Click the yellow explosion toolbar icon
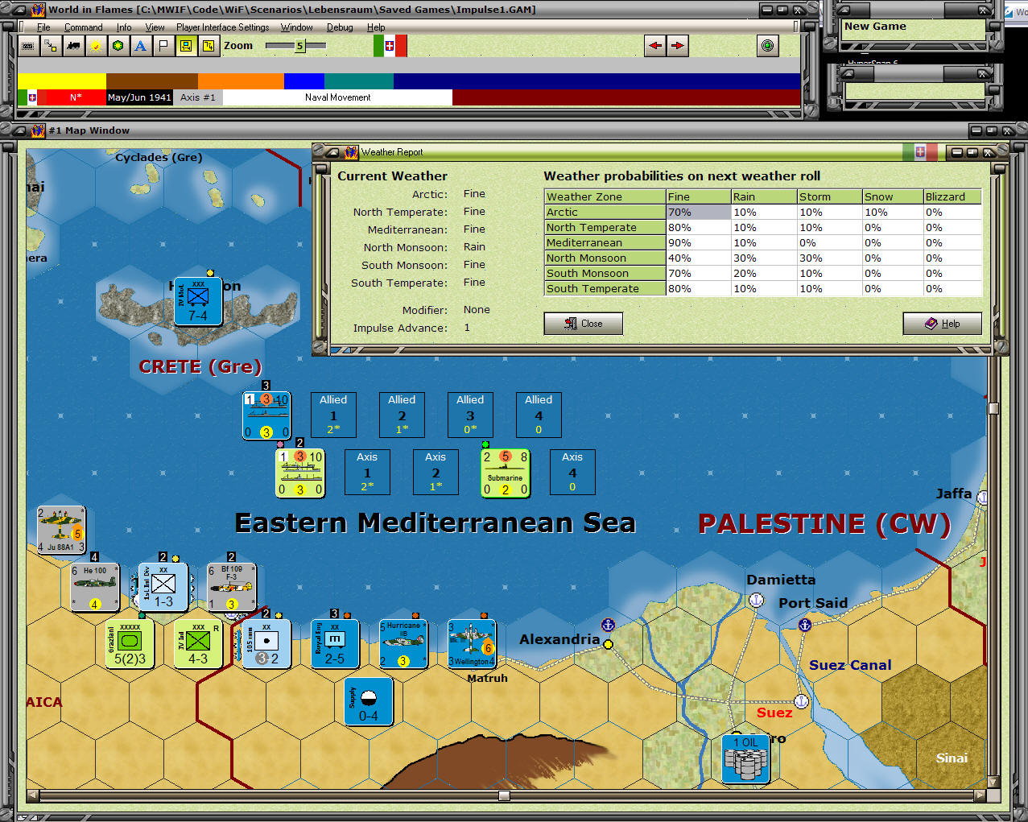Image resolution: width=1028 pixels, height=822 pixels. [x=95, y=46]
